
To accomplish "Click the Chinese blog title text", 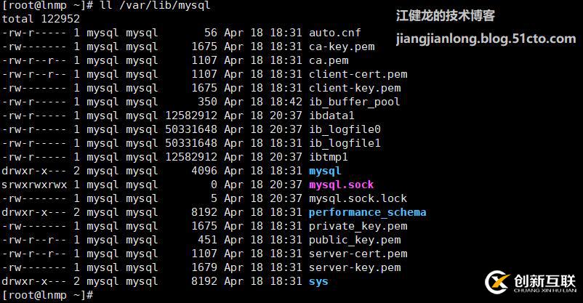I will pyautogui.click(x=456, y=16).
